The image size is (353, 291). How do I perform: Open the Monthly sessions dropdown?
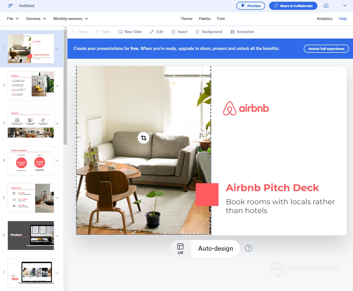(71, 19)
